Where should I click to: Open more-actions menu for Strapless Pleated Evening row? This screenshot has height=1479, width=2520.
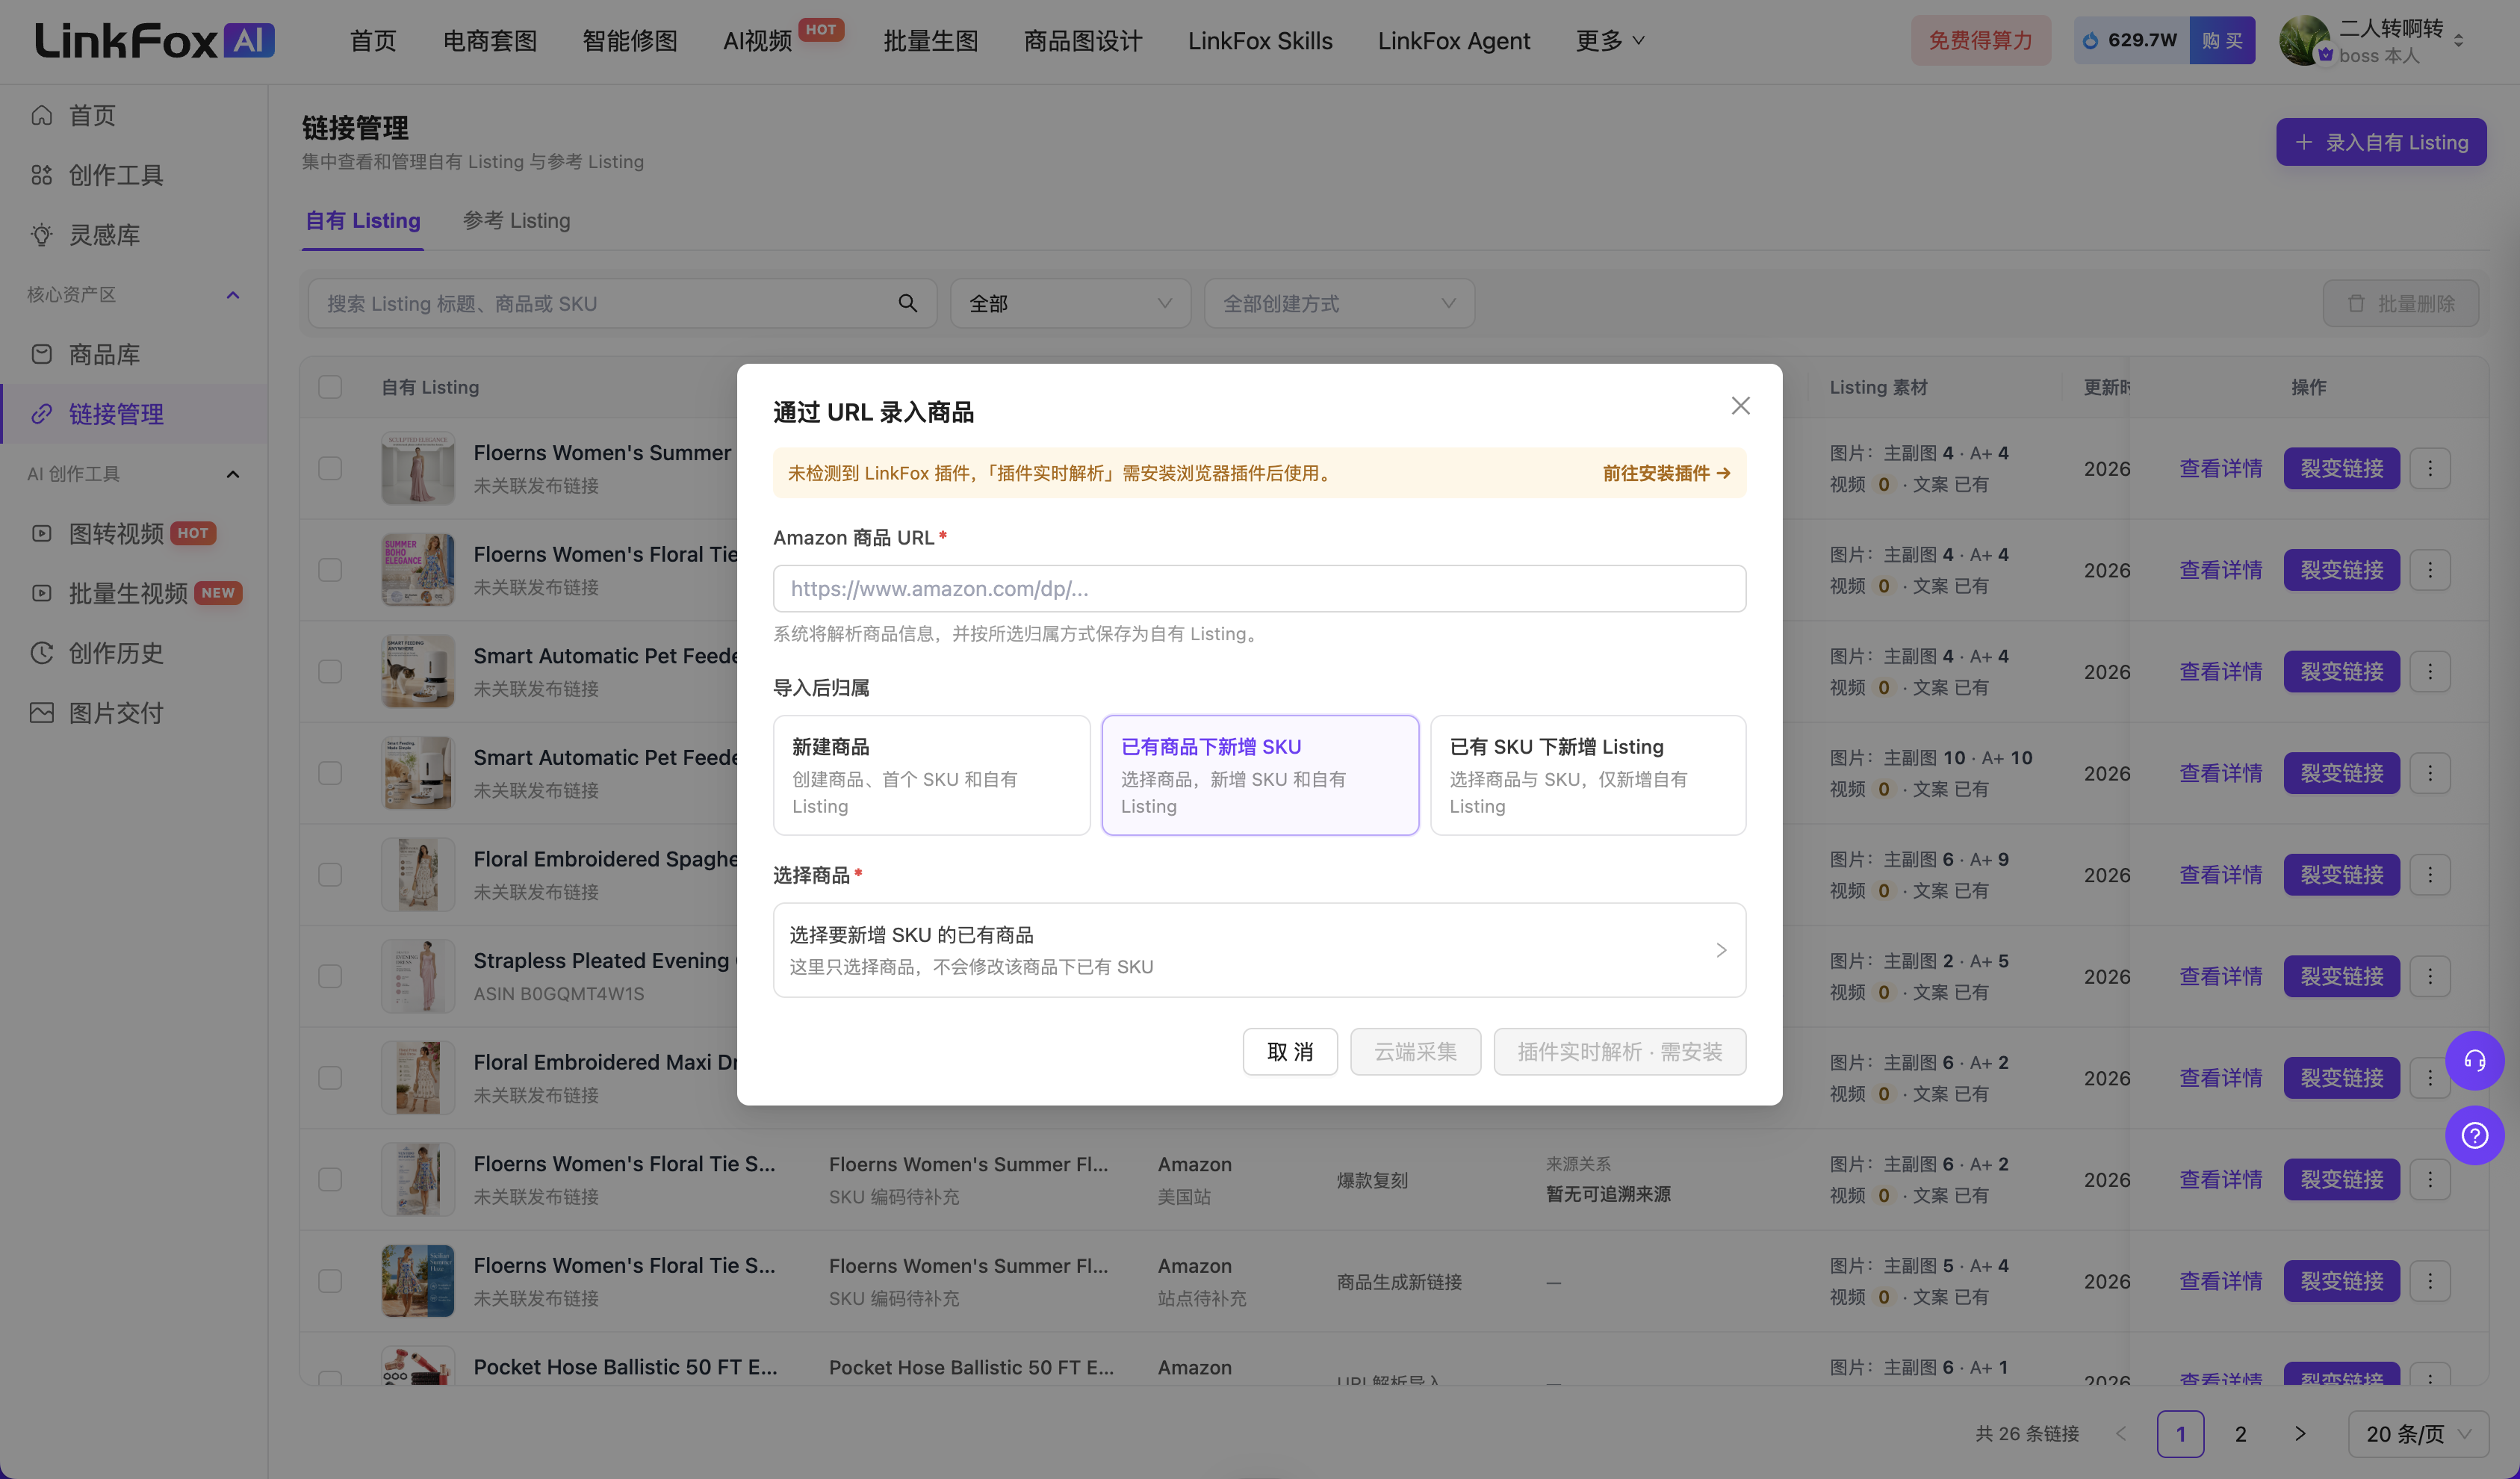pyautogui.click(x=2430, y=976)
